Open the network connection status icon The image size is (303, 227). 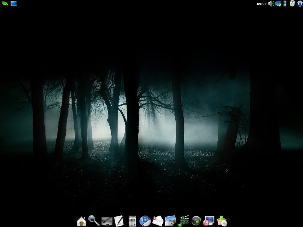278,4
